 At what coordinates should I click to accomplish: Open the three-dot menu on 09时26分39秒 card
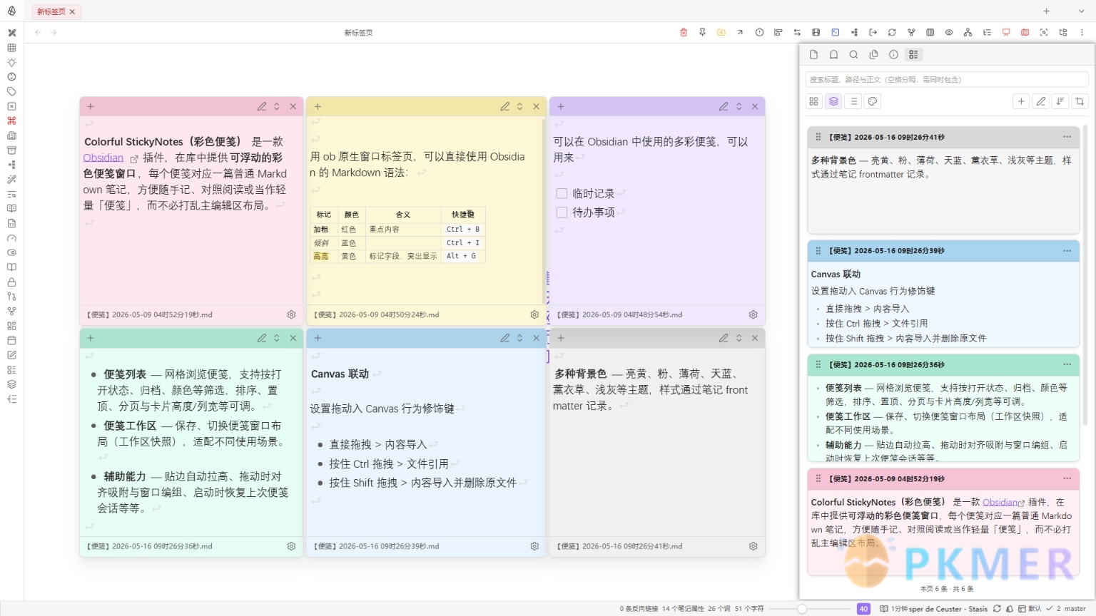pos(1067,251)
